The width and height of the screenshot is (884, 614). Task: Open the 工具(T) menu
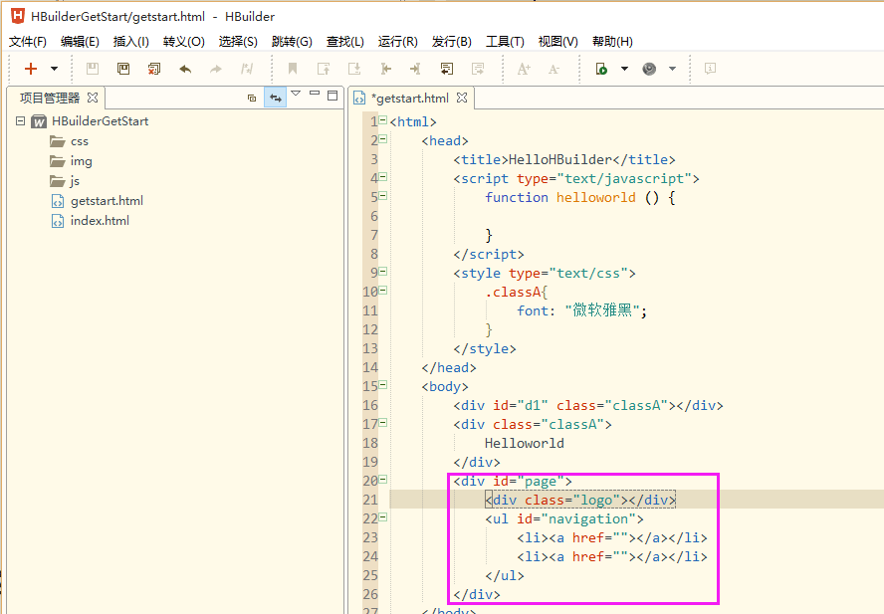(x=505, y=42)
